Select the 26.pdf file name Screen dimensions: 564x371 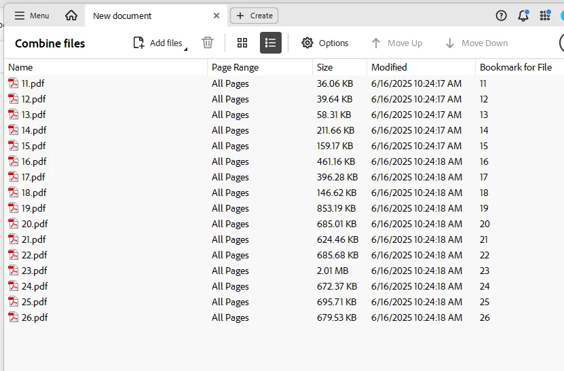coord(35,318)
